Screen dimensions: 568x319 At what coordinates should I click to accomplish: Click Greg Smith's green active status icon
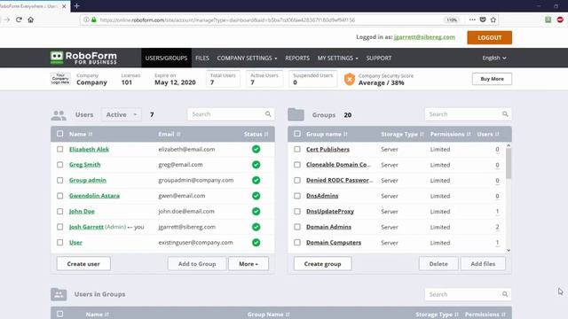point(256,165)
